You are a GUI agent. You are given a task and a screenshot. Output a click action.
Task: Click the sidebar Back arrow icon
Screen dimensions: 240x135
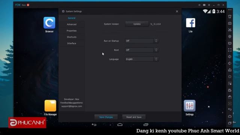point(230,109)
